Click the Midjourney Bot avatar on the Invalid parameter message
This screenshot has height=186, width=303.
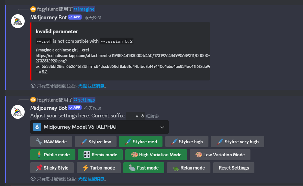point(18,21)
